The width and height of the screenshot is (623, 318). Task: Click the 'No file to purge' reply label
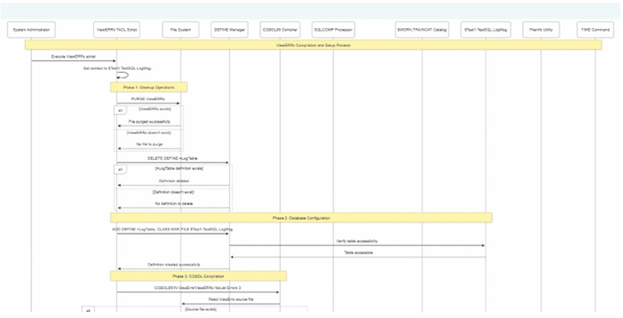[149, 145]
